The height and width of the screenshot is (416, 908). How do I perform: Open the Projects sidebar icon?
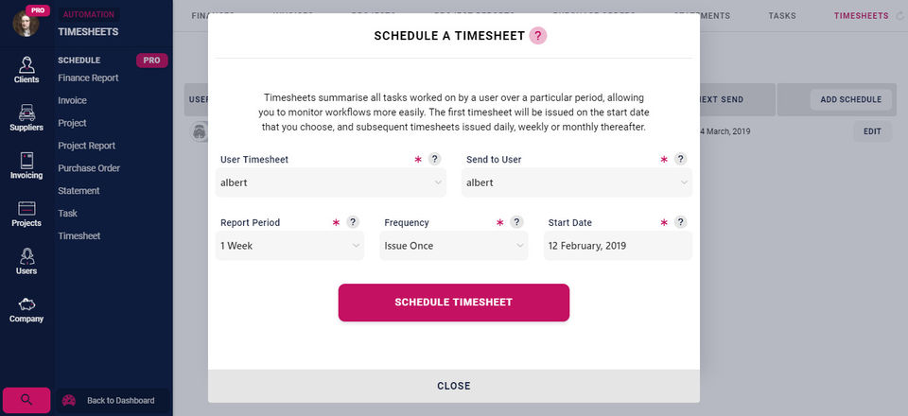[26, 214]
